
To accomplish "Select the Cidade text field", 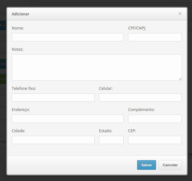I will tap(53, 140).
